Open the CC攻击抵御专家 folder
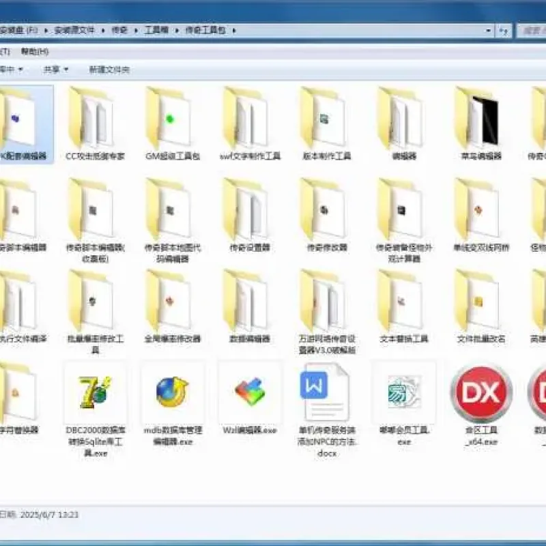This screenshot has width=546, height=546. (95, 124)
